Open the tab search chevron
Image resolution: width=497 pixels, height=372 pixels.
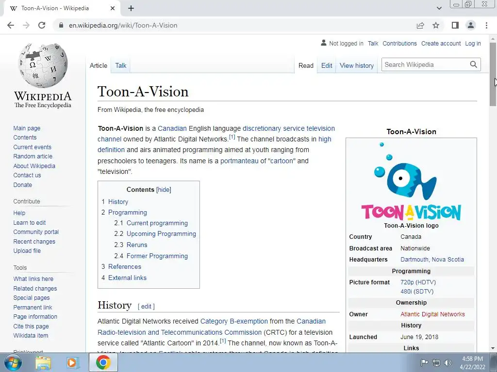click(x=439, y=8)
